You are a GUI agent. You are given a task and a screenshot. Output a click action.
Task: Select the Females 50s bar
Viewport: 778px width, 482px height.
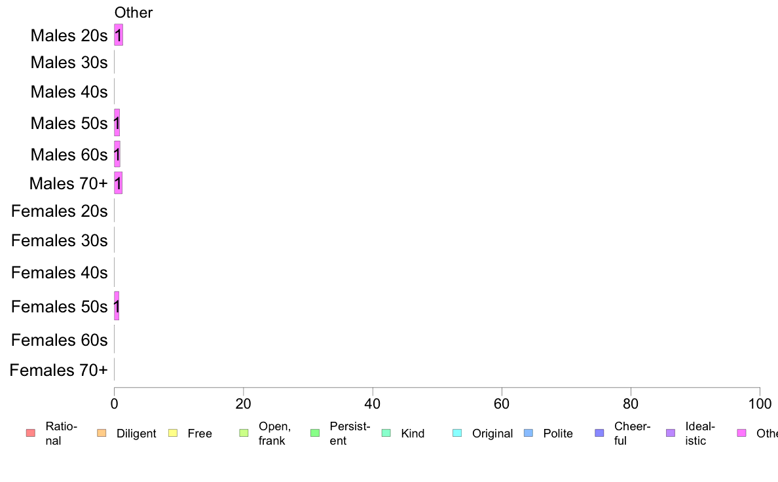[x=117, y=306]
